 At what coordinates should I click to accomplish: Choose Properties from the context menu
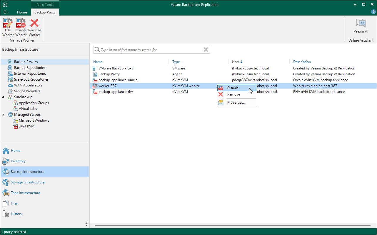click(236, 103)
